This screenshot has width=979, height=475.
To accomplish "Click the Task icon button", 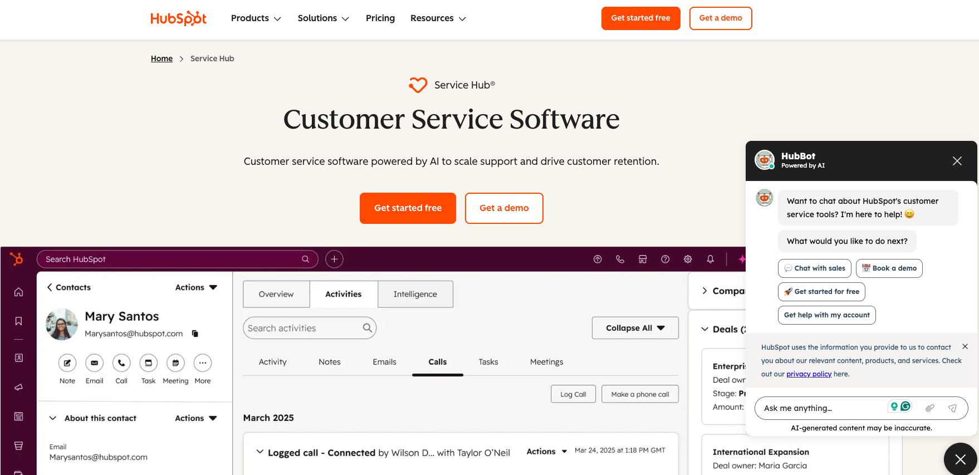I will coord(148,363).
